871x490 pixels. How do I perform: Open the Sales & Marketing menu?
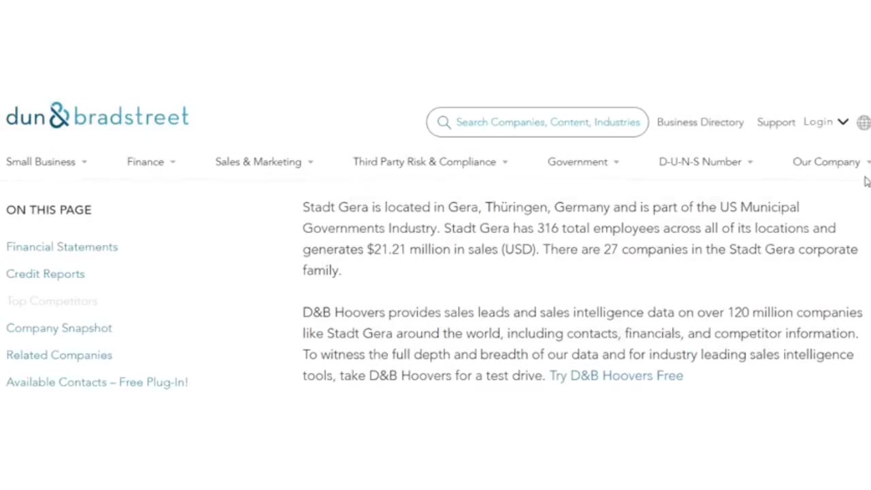pos(258,162)
